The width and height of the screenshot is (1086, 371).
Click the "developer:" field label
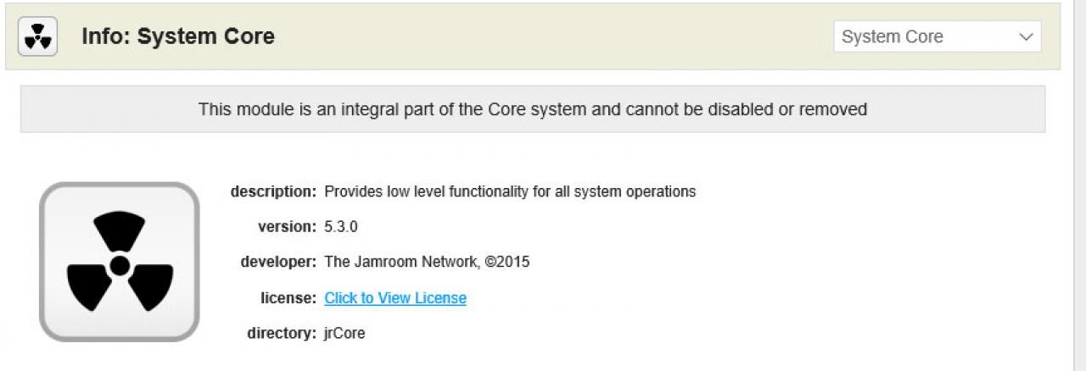(278, 263)
